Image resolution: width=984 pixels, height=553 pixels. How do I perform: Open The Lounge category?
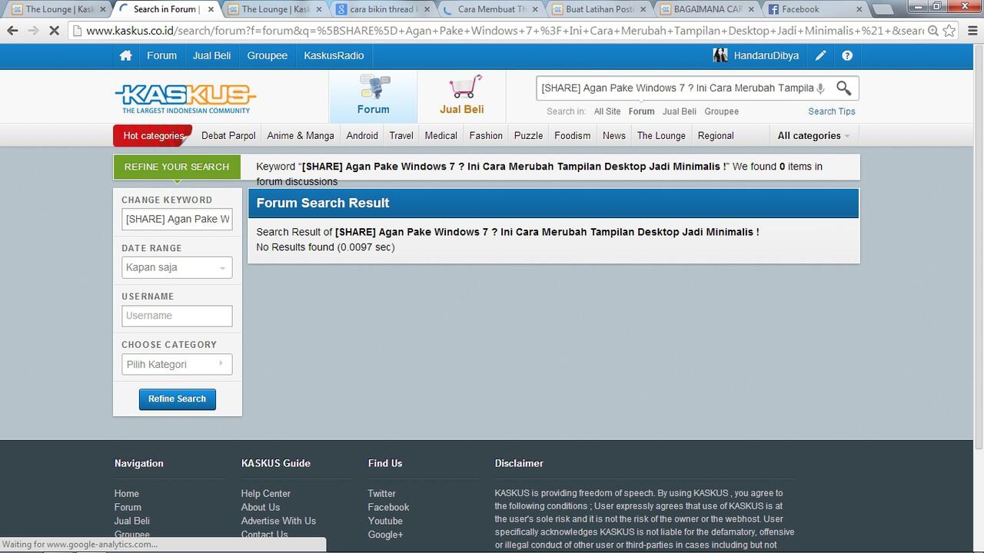(661, 135)
